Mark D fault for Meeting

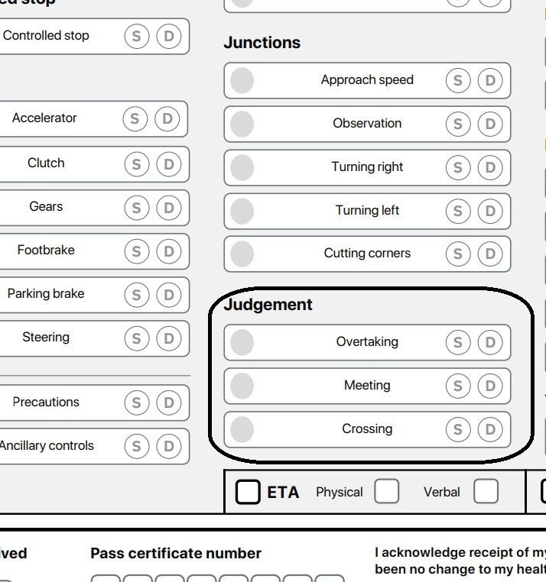pyautogui.click(x=490, y=386)
